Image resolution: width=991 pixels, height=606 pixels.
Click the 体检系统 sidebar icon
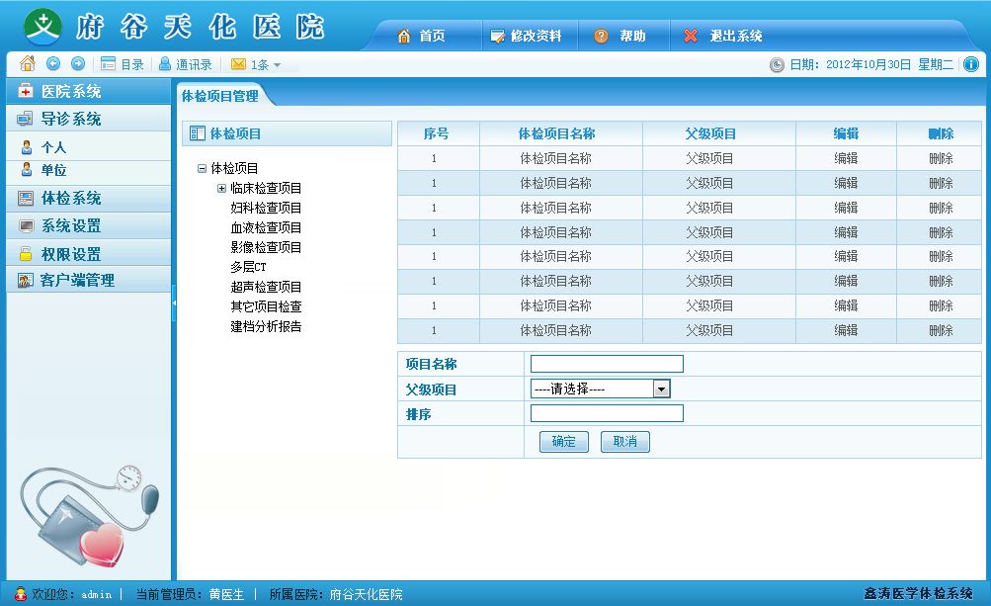tap(26, 198)
